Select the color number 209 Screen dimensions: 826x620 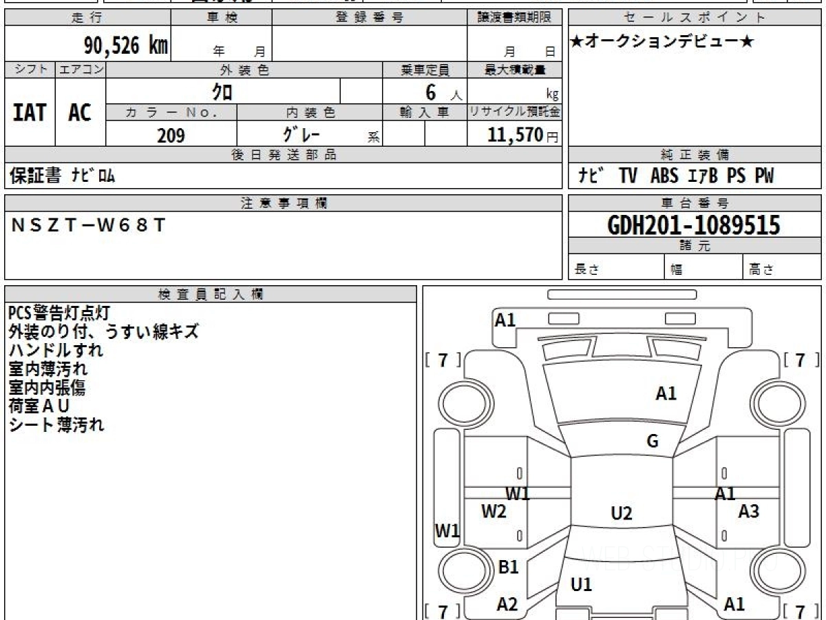click(x=171, y=135)
